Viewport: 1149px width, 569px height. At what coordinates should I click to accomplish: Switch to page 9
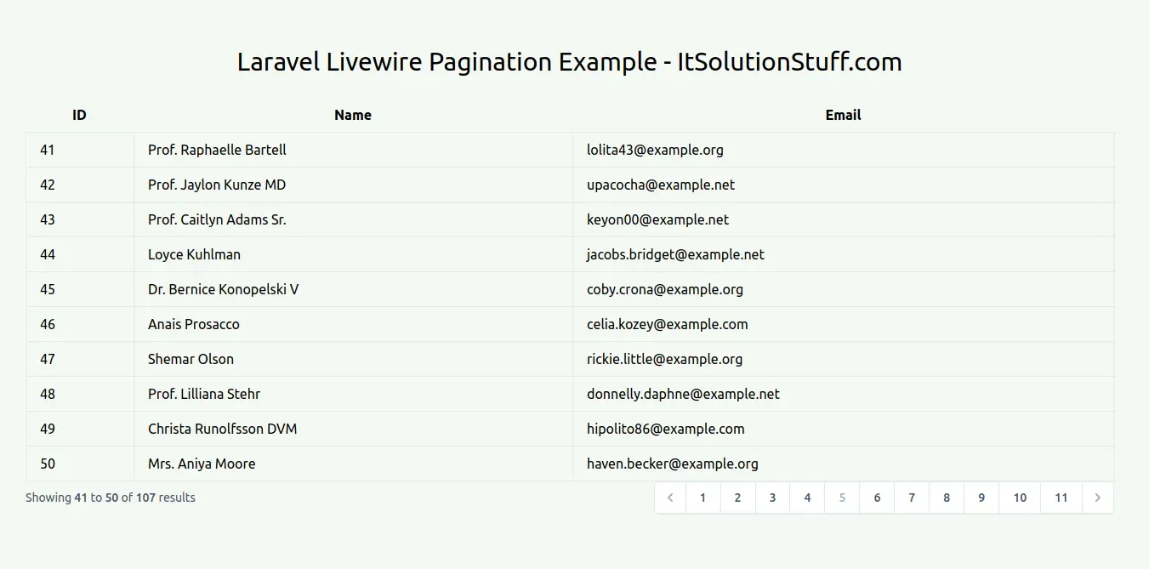pos(981,498)
